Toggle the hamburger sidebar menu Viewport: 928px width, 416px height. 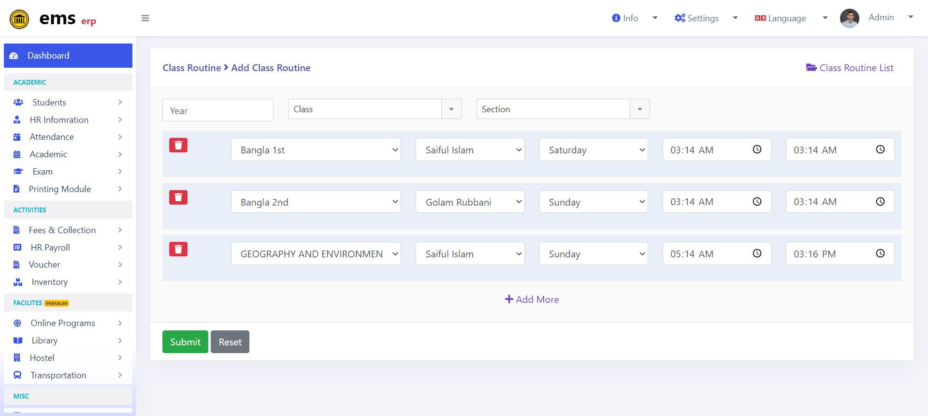(x=145, y=18)
